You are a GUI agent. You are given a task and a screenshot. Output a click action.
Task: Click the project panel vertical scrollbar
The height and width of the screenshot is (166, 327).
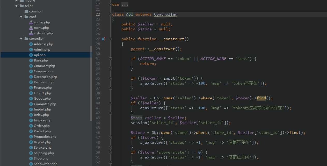(x=91, y=83)
